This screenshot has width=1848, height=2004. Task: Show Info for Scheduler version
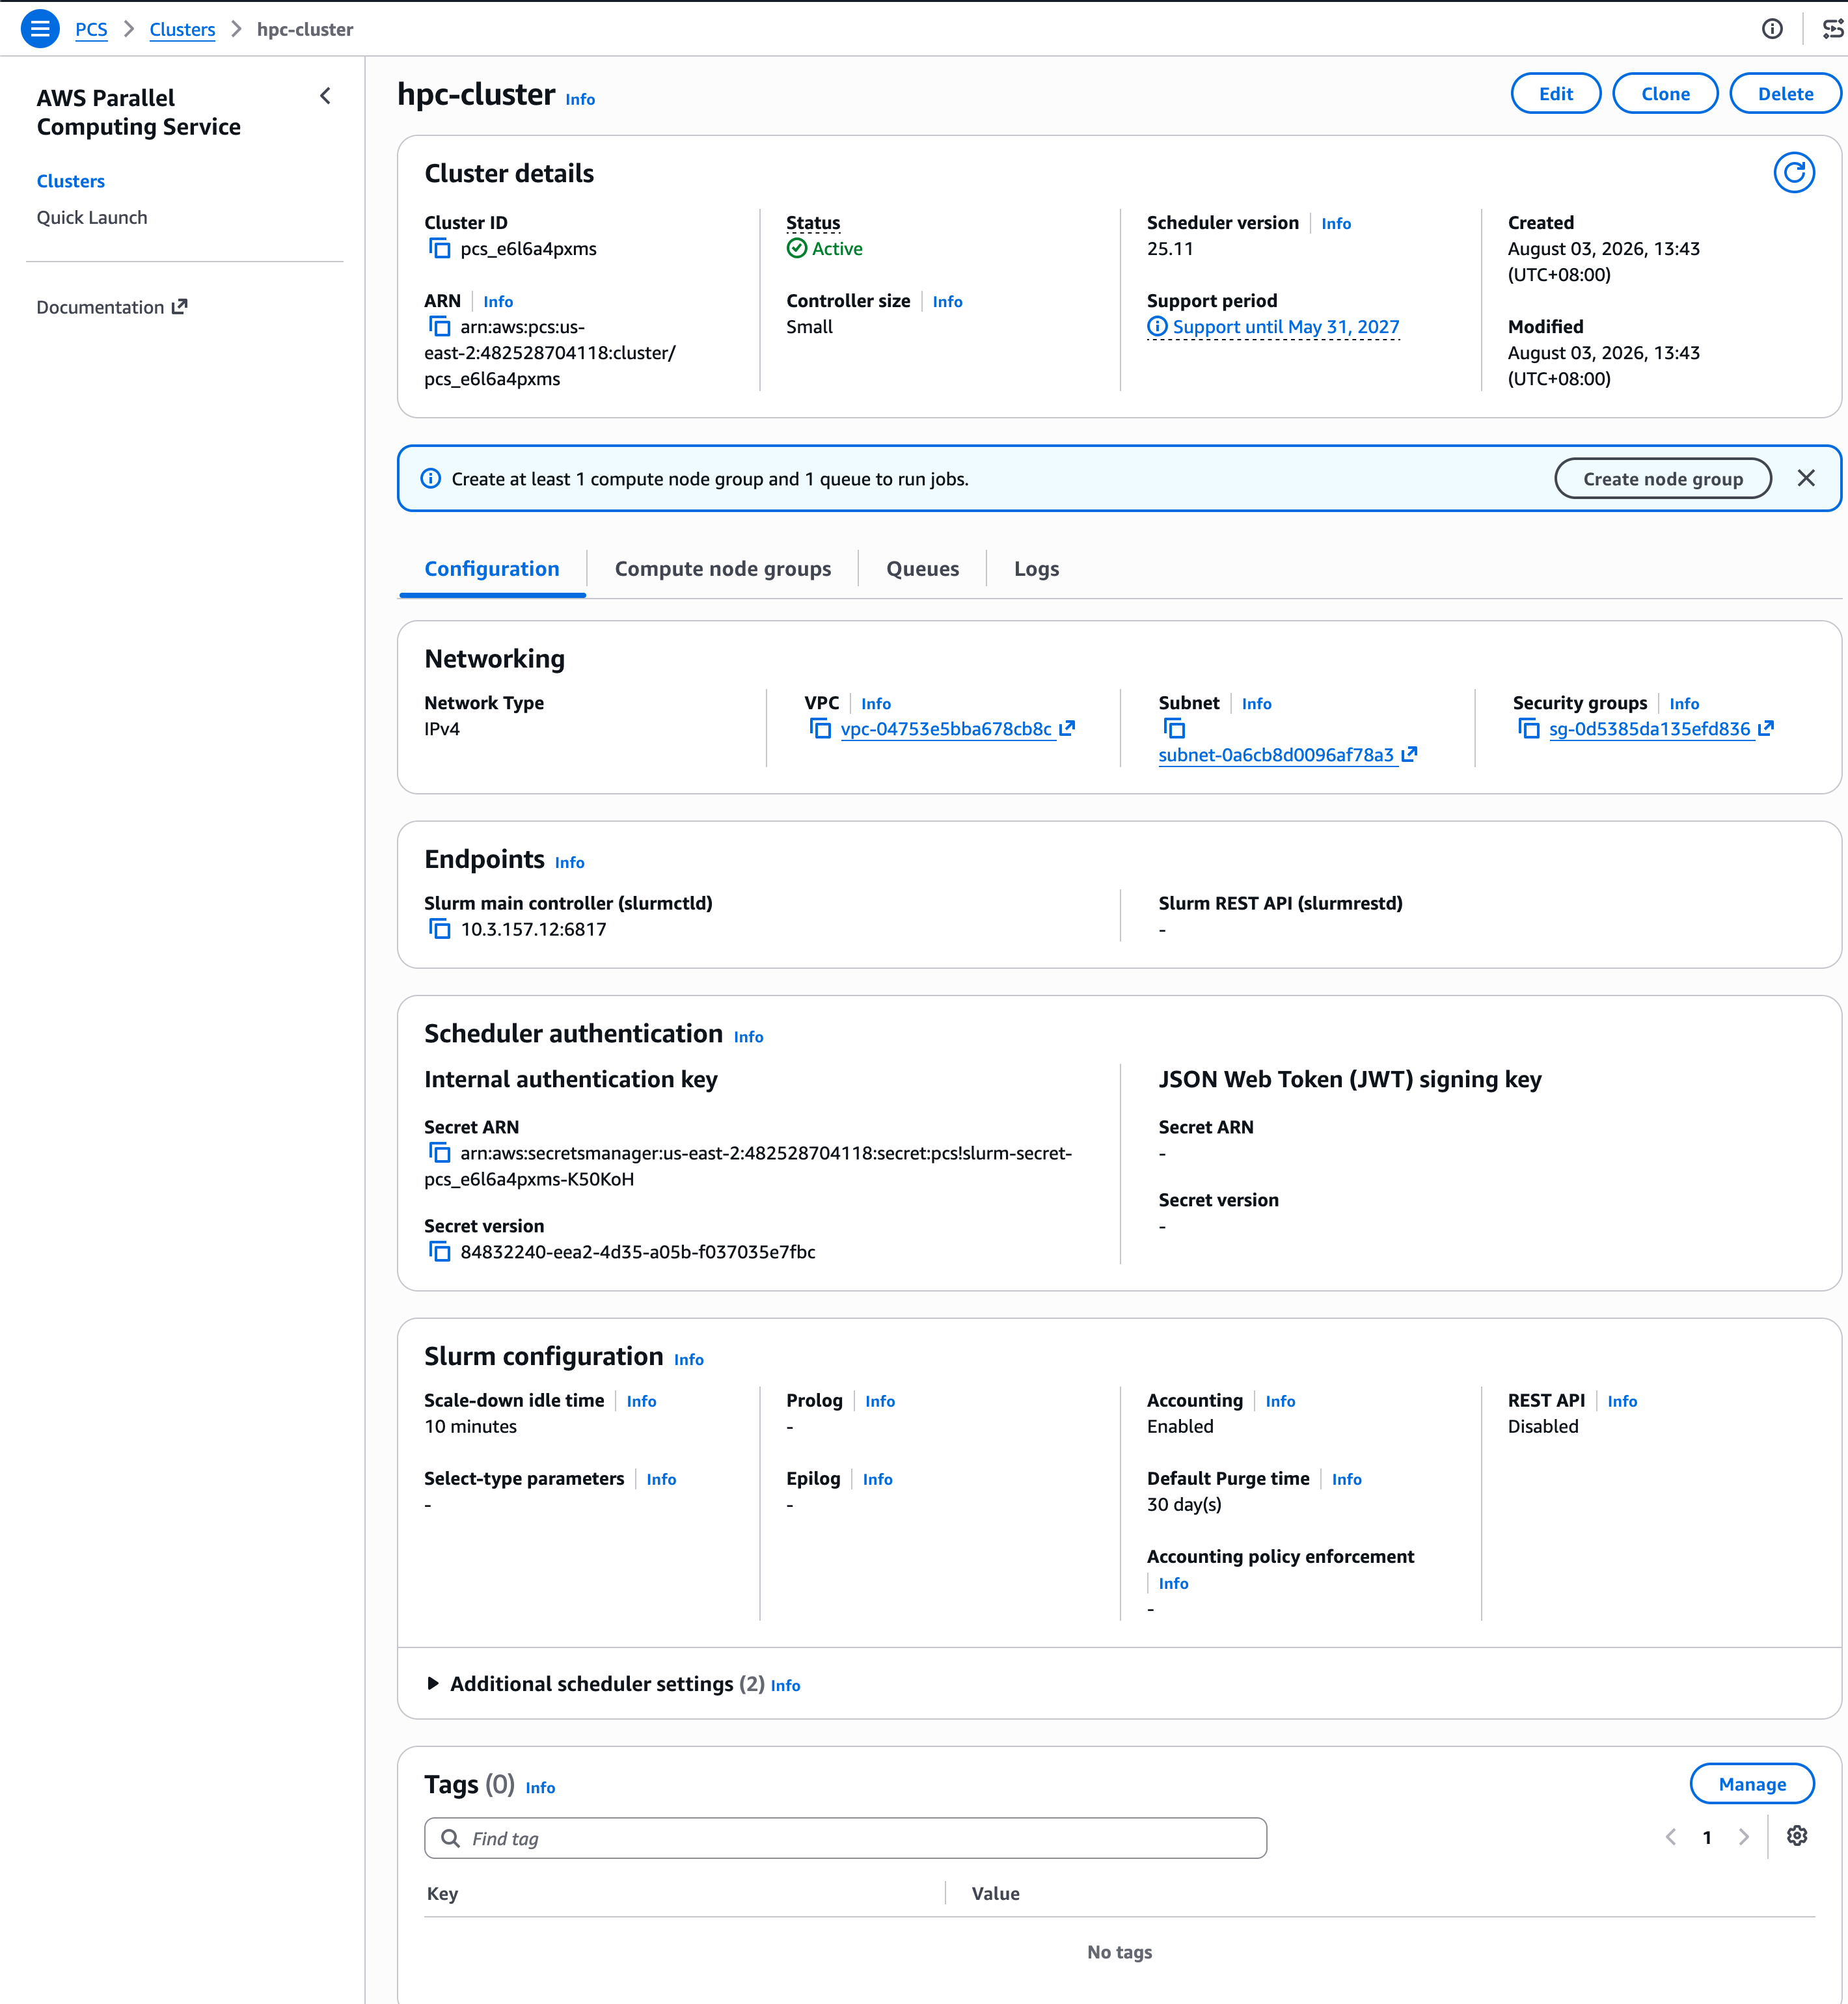coord(1336,223)
